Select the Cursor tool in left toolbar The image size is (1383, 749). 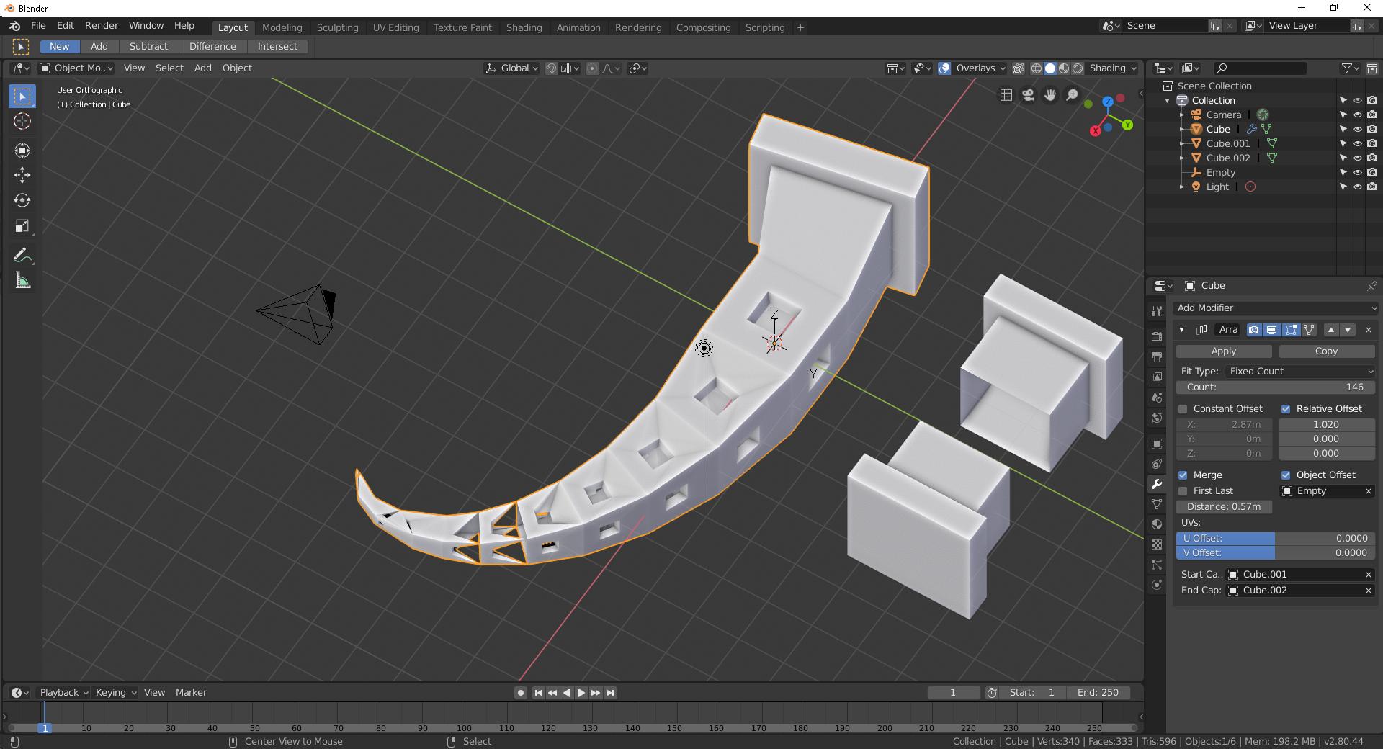click(22, 121)
